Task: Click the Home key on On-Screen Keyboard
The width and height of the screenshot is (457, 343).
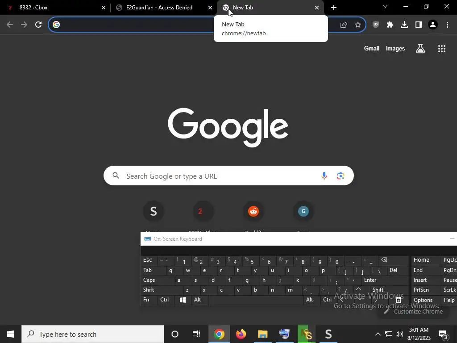Action: pos(426,260)
